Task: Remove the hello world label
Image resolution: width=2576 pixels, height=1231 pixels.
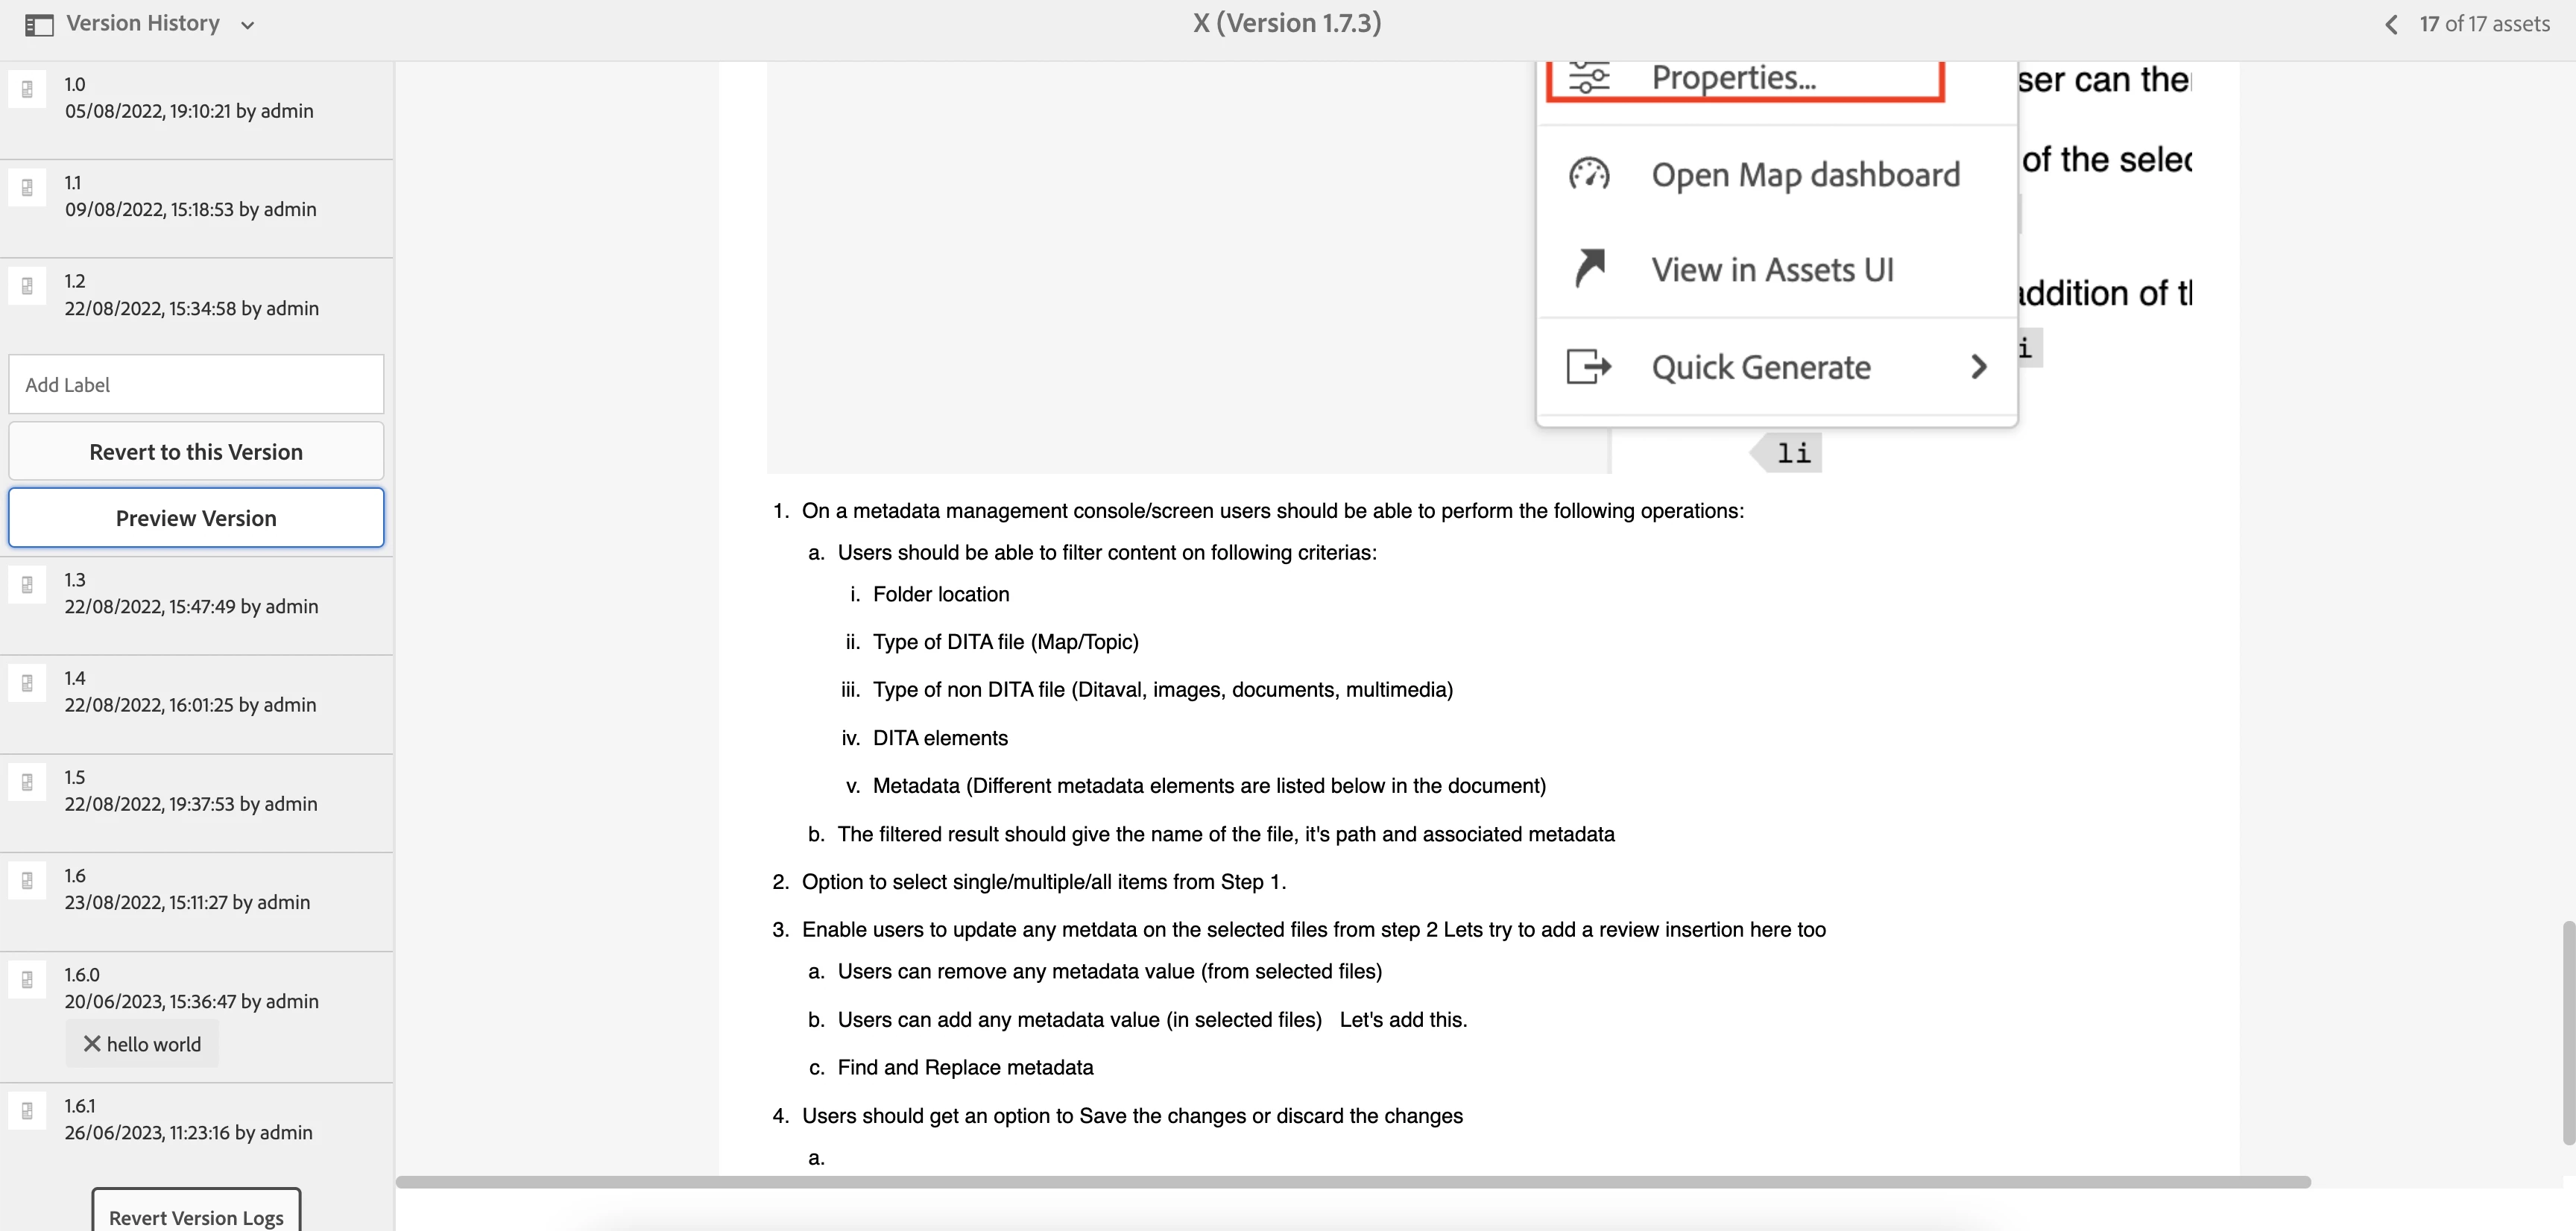Action: point(92,1044)
